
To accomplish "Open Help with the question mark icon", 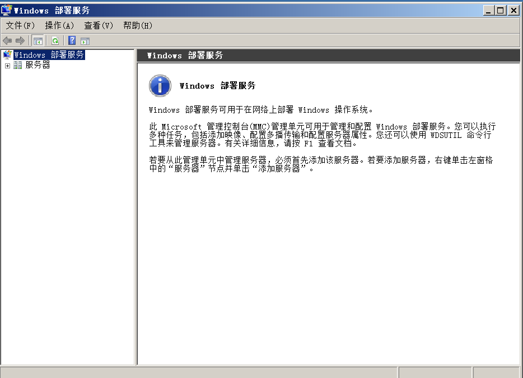I will 72,41.
